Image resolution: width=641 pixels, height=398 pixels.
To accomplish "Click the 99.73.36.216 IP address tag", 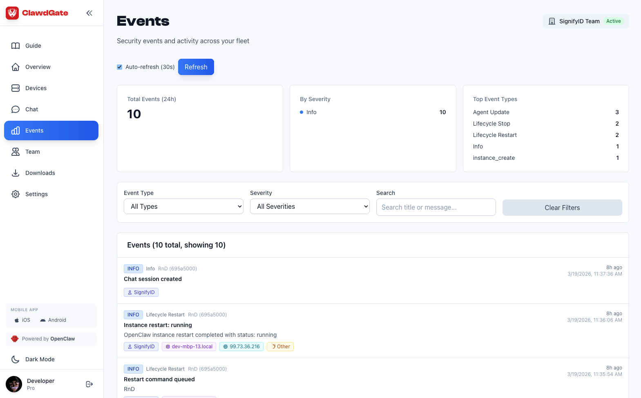I will click(241, 347).
